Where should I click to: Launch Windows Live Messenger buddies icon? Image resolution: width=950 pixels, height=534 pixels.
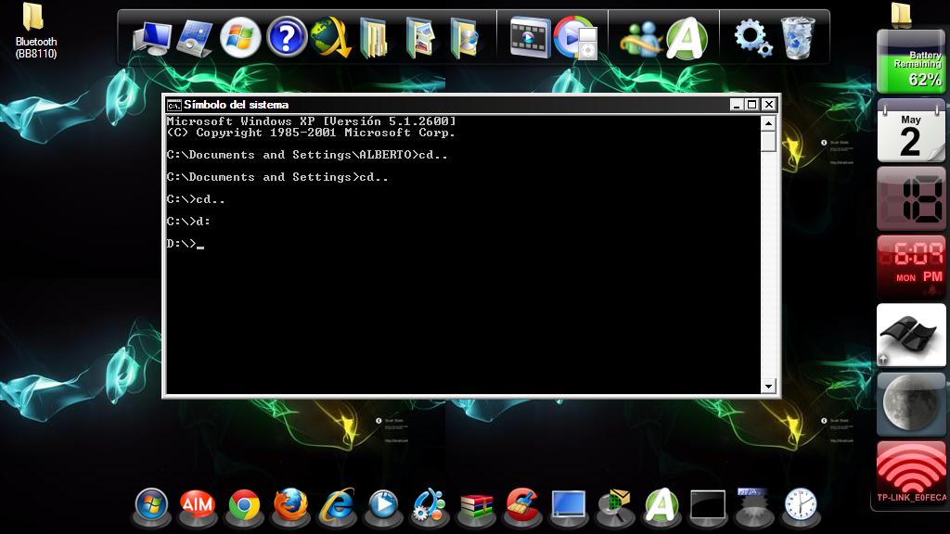[641, 39]
